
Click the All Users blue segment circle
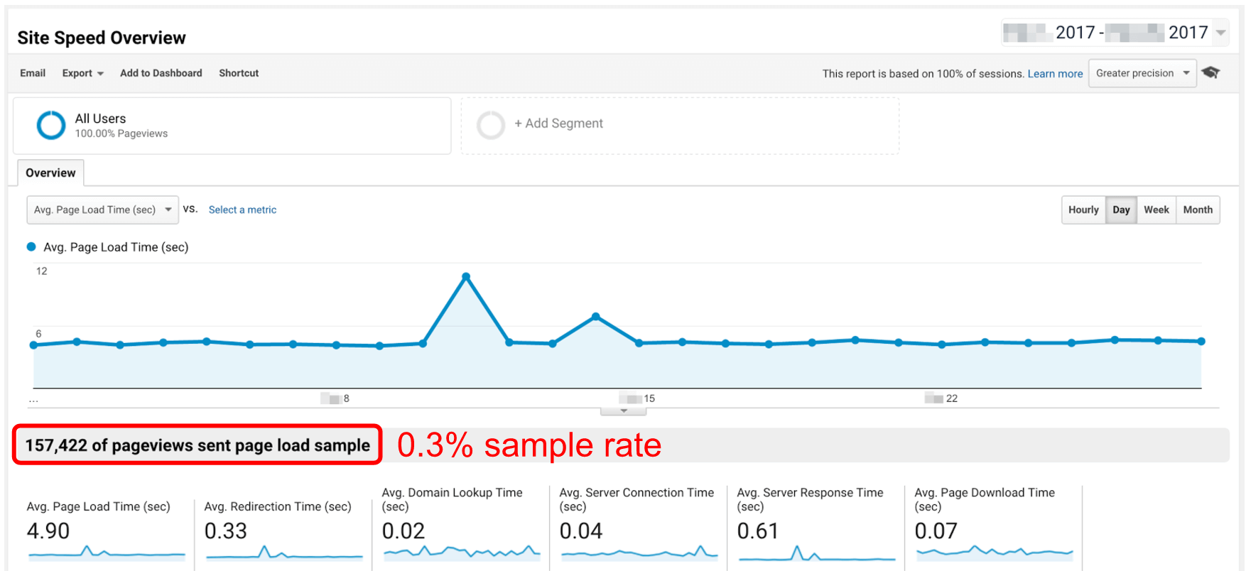[51, 125]
